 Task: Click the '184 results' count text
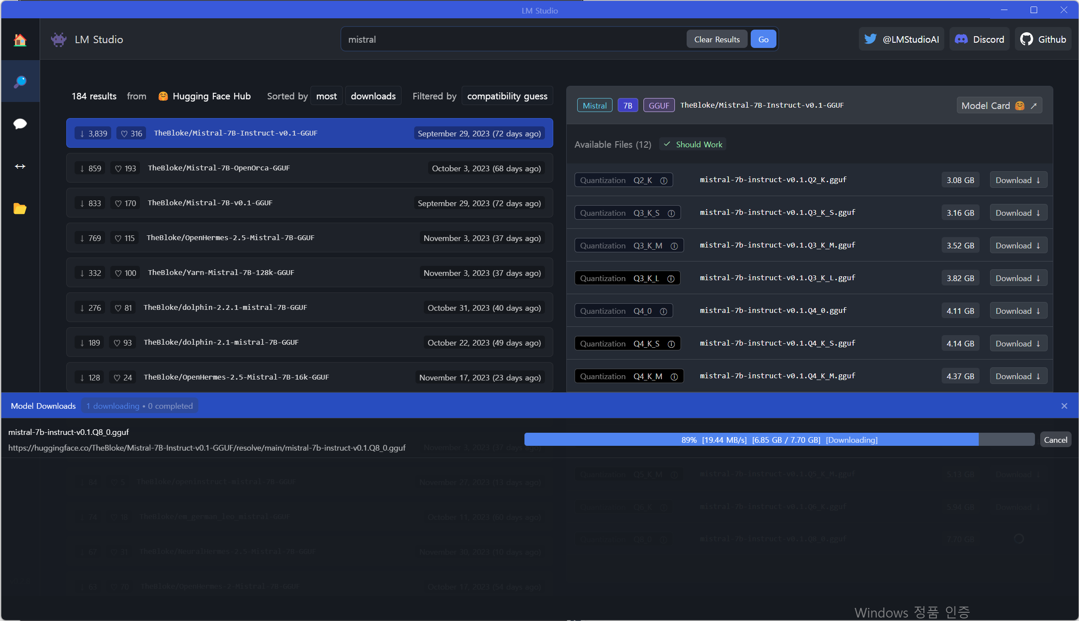[x=94, y=96]
